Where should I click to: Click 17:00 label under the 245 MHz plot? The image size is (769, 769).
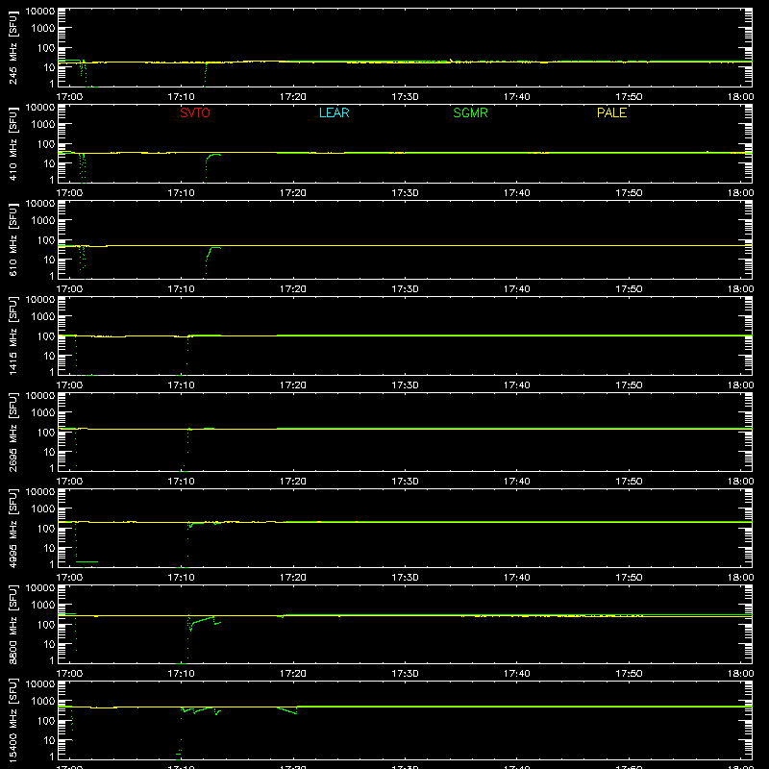(x=69, y=97)
